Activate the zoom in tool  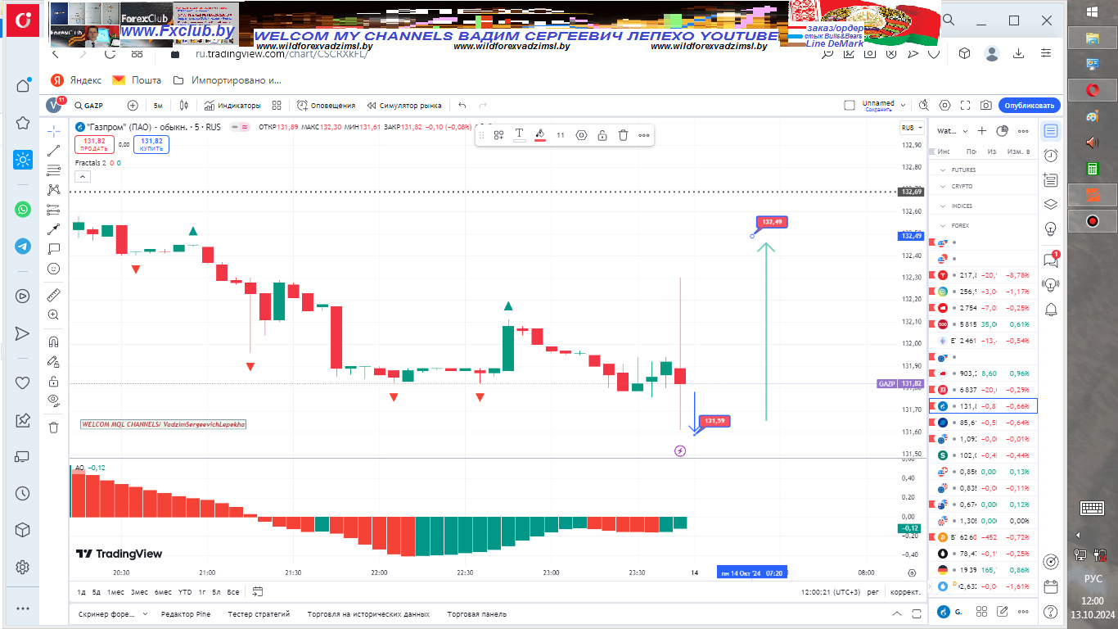[x=54, y=314]
